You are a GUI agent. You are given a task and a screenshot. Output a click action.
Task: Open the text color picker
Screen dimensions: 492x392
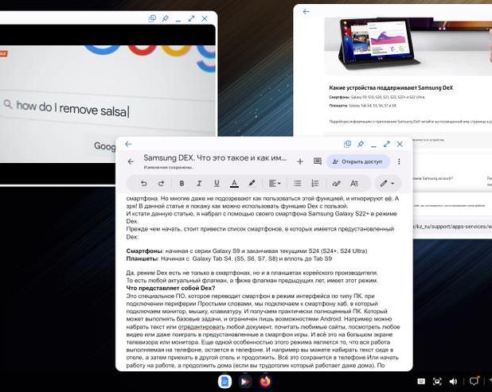point(234,184)
